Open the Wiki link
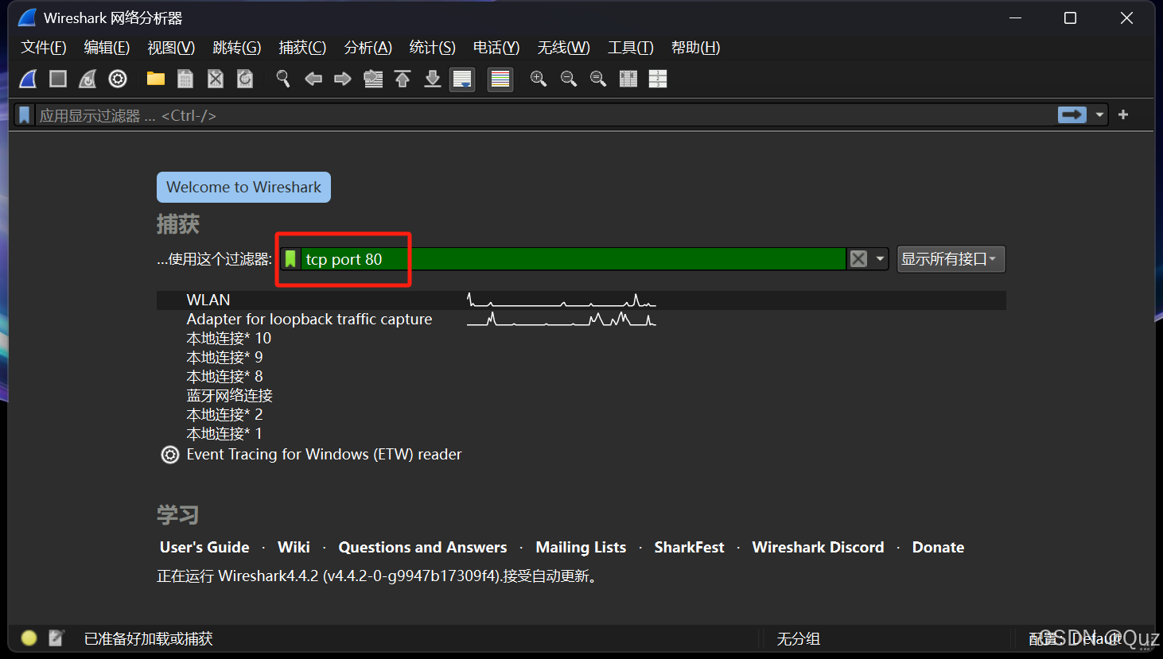The height and width of the screenshot is (659, 1163). point(294,547)
